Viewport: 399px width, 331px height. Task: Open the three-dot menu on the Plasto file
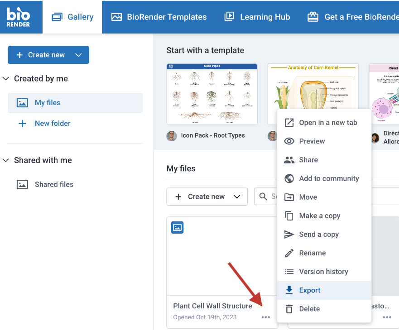point(387,317)
